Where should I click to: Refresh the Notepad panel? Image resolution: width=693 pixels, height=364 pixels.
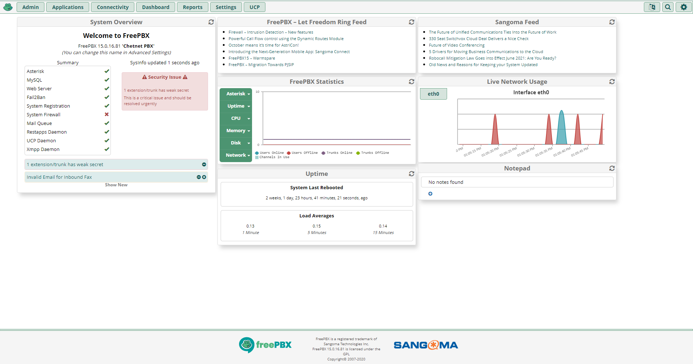612,168
